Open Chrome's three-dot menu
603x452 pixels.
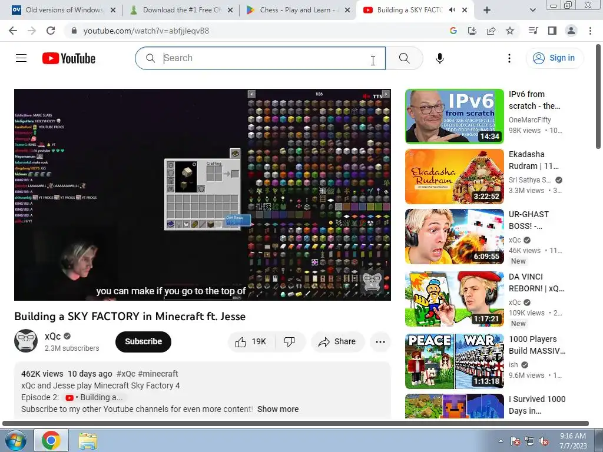click(x=590, y=31)
